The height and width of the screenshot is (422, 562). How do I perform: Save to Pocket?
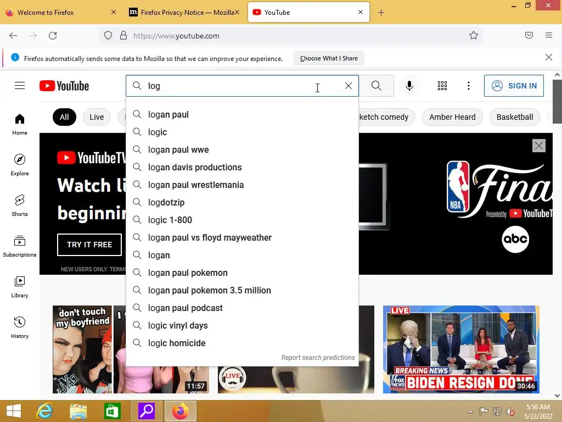[x=529, y=35]
